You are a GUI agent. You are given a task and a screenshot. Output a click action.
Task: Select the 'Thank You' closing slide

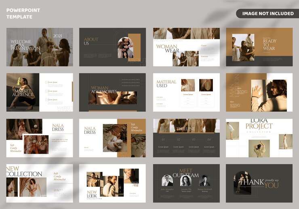point(259,183)
